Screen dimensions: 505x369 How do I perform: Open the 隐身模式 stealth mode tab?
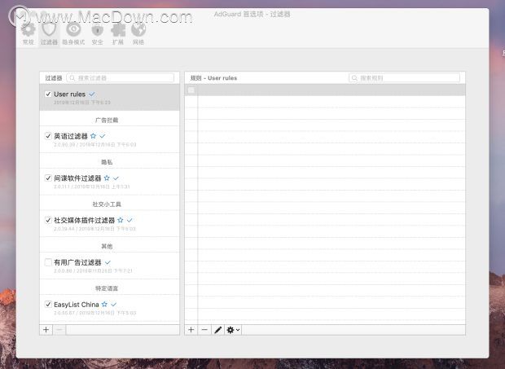(73, 34)
